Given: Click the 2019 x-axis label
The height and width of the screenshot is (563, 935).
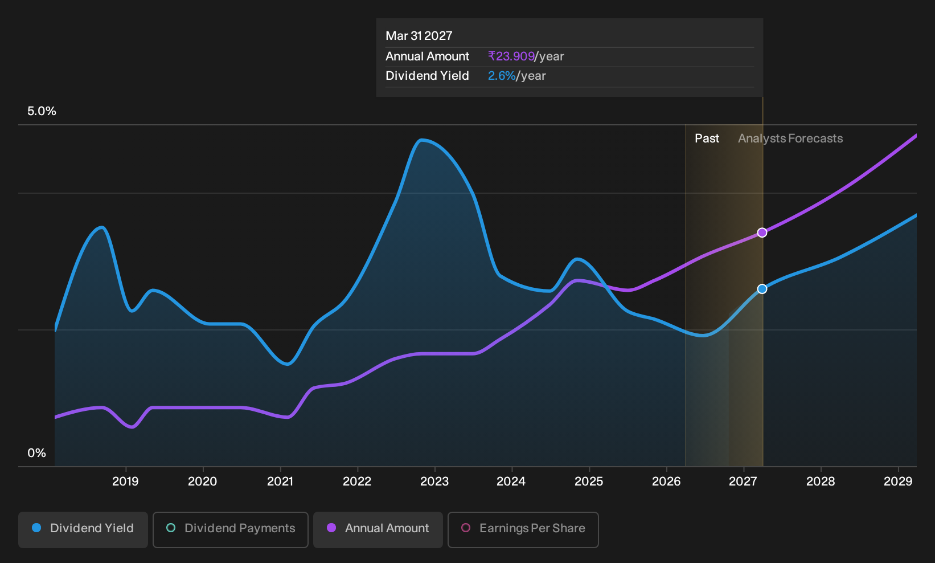Looking at the screenshot, I should click(x=125, y=482).
